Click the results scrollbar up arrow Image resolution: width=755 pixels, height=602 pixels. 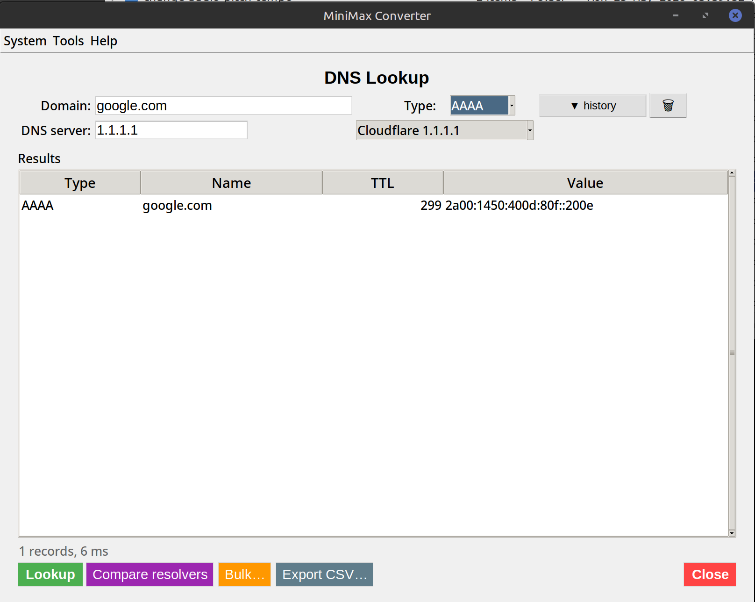(732, 173)
